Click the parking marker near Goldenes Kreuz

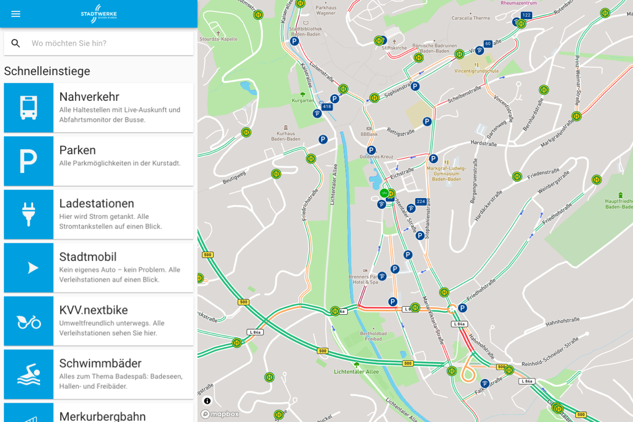371,150
